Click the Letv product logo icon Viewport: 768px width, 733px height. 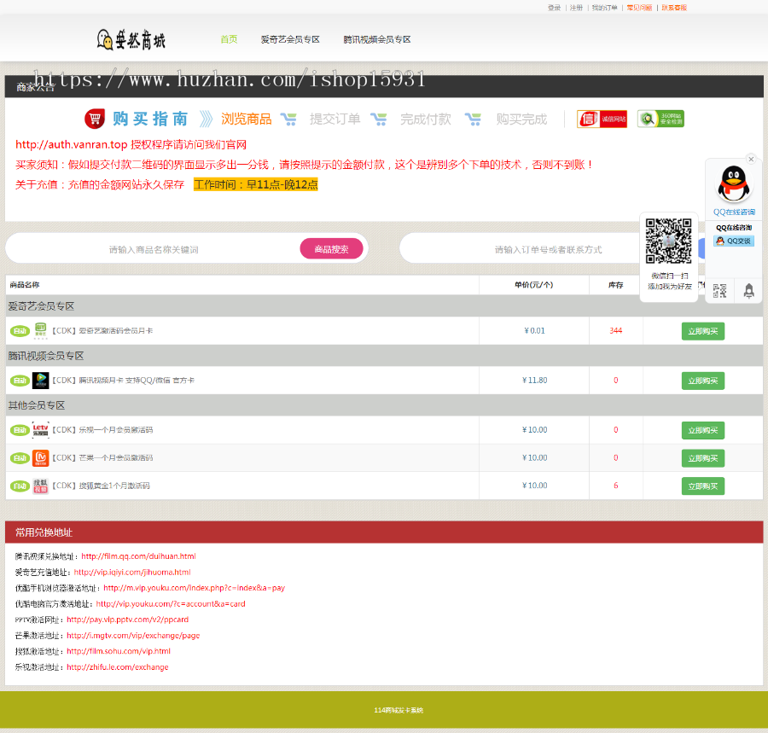tap(41, 430)
